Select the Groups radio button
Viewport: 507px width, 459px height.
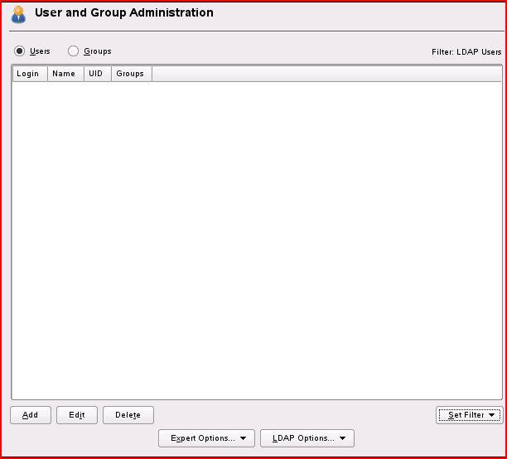(74, 51)
